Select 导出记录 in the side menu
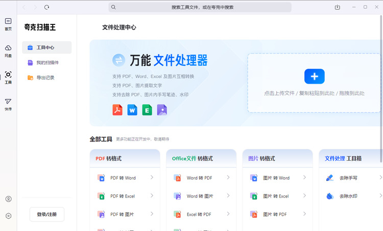This screenshot has width=383, height=231. (46, 78)
